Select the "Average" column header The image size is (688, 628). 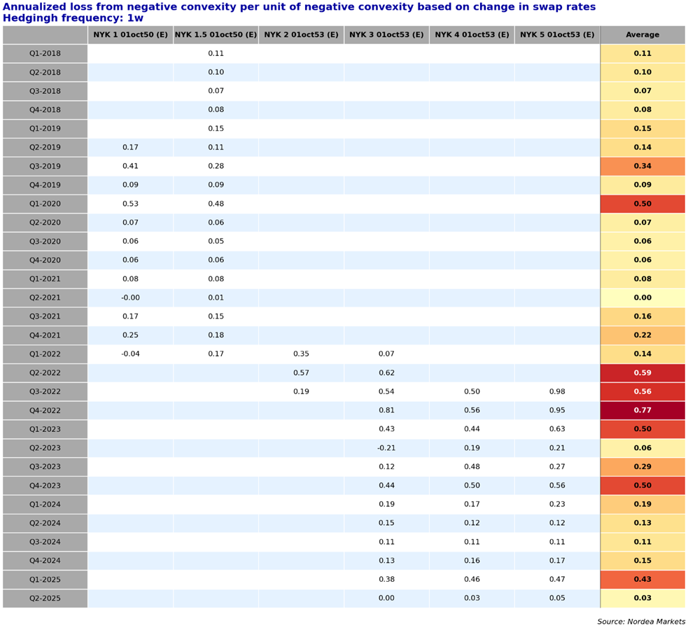(x=643, y=35)
